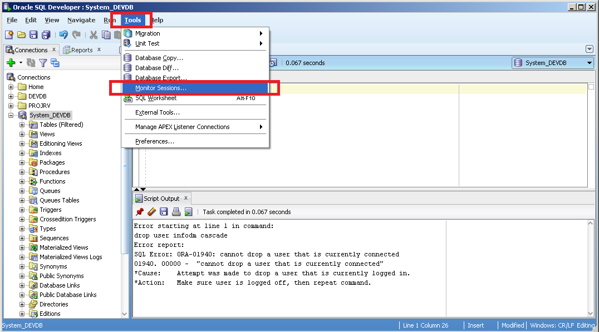599x332 pixels.
Task: Select the Packages tree node
Action: (x=52, y=162)
